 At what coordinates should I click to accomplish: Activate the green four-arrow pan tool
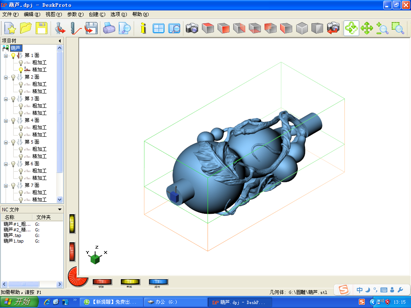[367, 28]
